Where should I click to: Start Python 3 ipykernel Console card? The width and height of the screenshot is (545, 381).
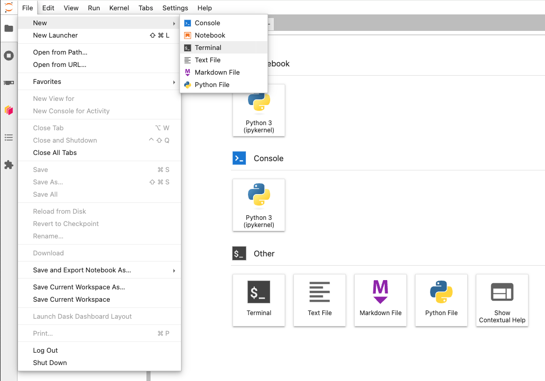point(259,205)
